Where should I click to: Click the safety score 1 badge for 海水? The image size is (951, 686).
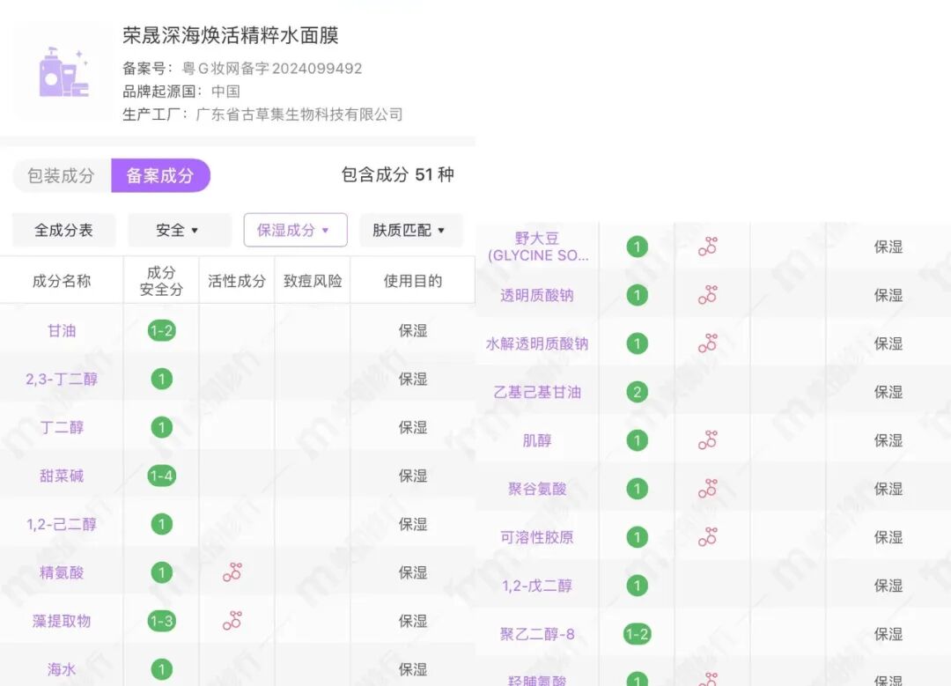click(x=162, y=669)
